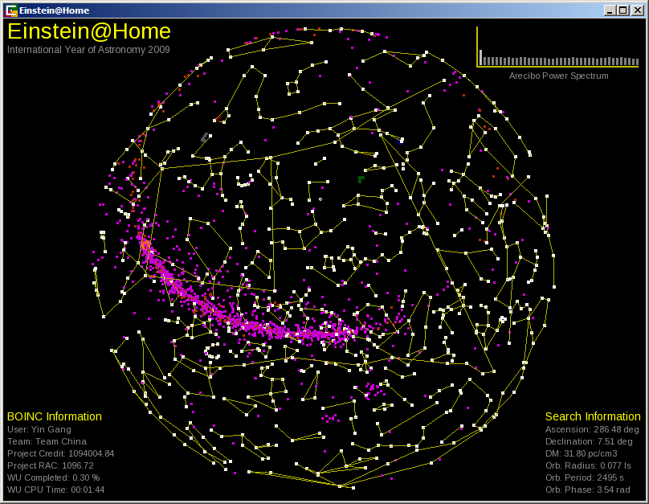Click 'Team: Team China' text
Image resolution: width=649 pixels, height=504 pixels.
coord(47,441)
